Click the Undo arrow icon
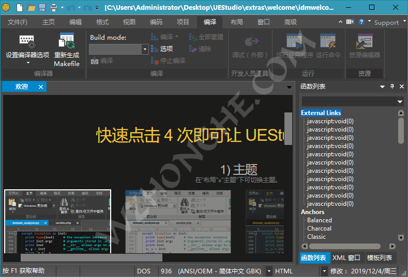The image size is (408, 277). [71, 8]
